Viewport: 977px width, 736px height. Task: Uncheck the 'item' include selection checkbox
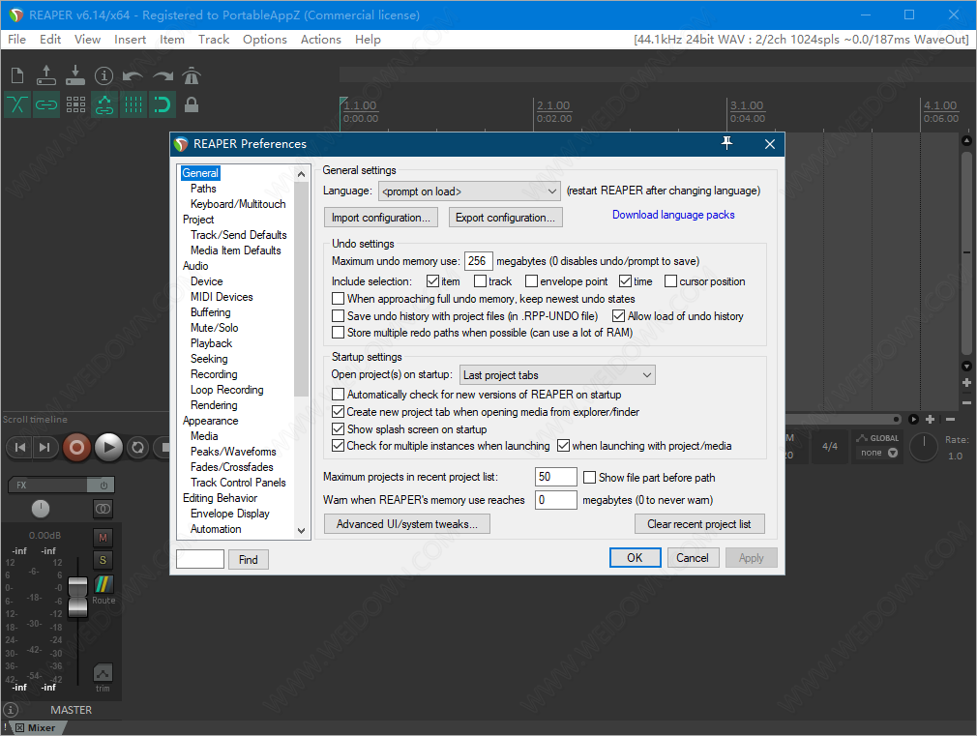433,281
